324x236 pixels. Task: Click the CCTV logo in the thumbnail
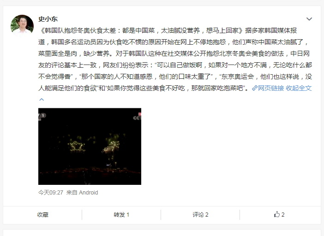click(137, 117)
